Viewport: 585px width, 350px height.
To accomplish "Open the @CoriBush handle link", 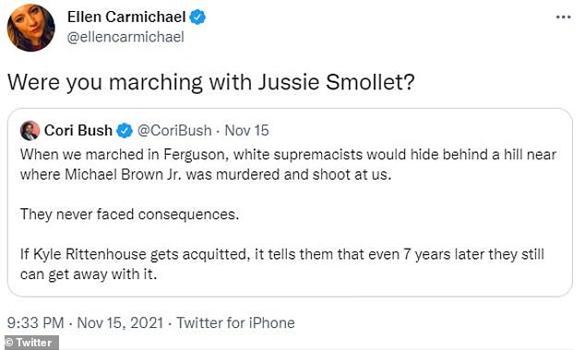I will coord(174,130).
